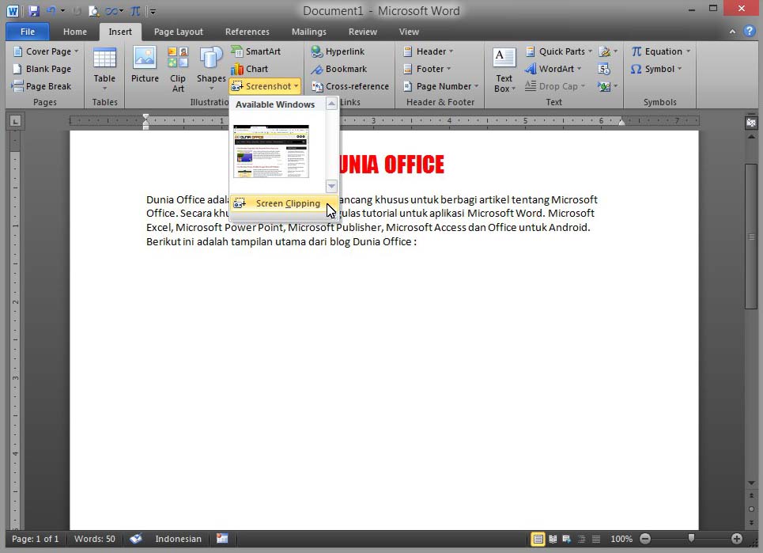Viewport: 763px width, 553px height.
Task: Minimize the ribbon with the caret icon
Action: pyautogui.click(x=732, y=32)
